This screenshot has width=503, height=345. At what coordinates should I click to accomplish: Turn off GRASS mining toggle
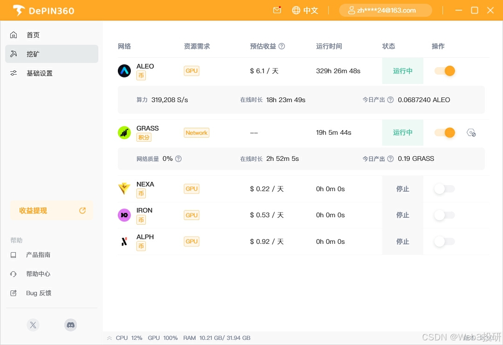pos(445,132)
